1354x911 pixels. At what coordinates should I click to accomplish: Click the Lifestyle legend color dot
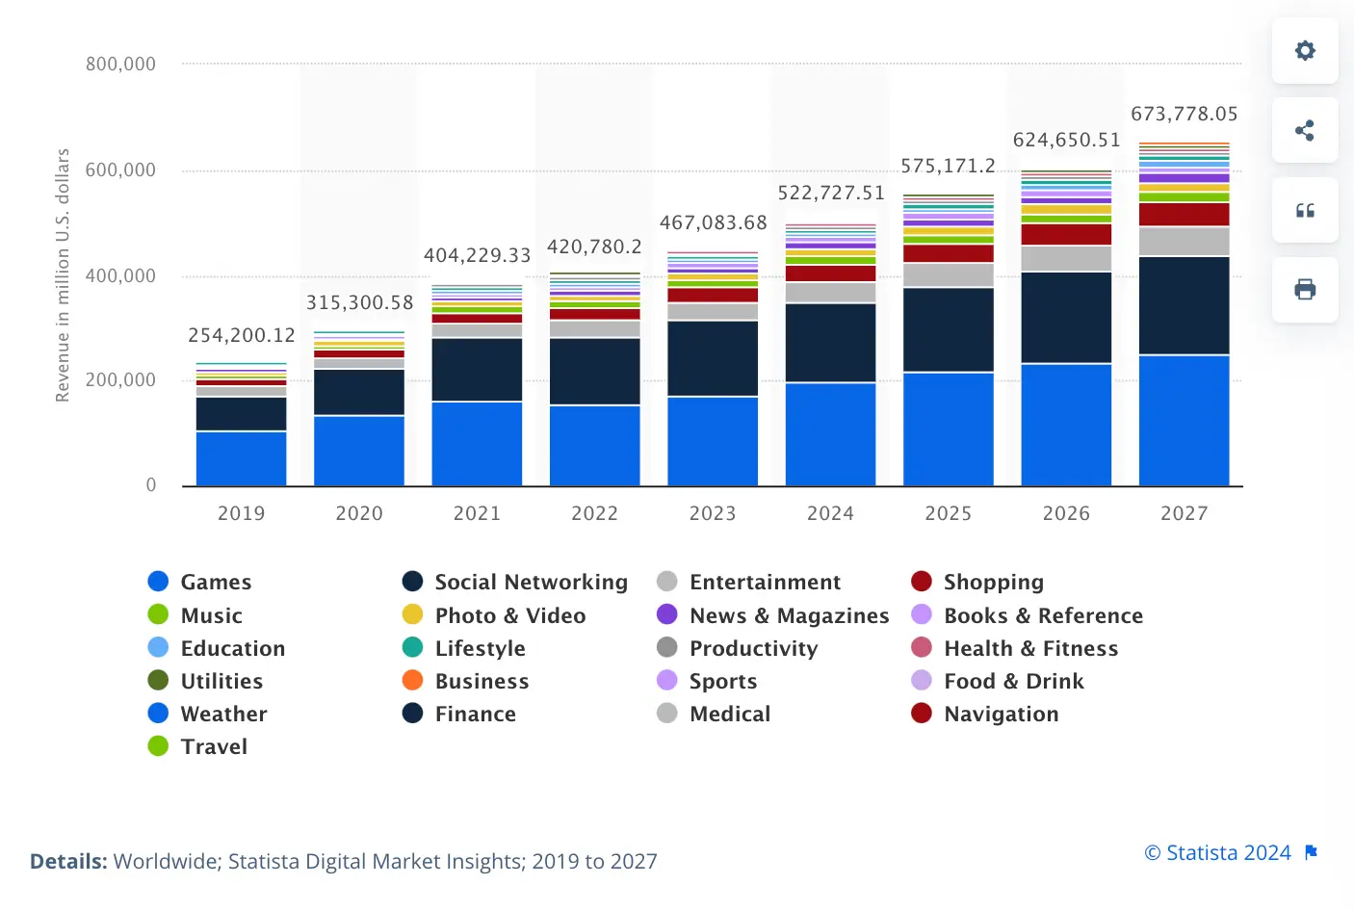click(412, 648)
